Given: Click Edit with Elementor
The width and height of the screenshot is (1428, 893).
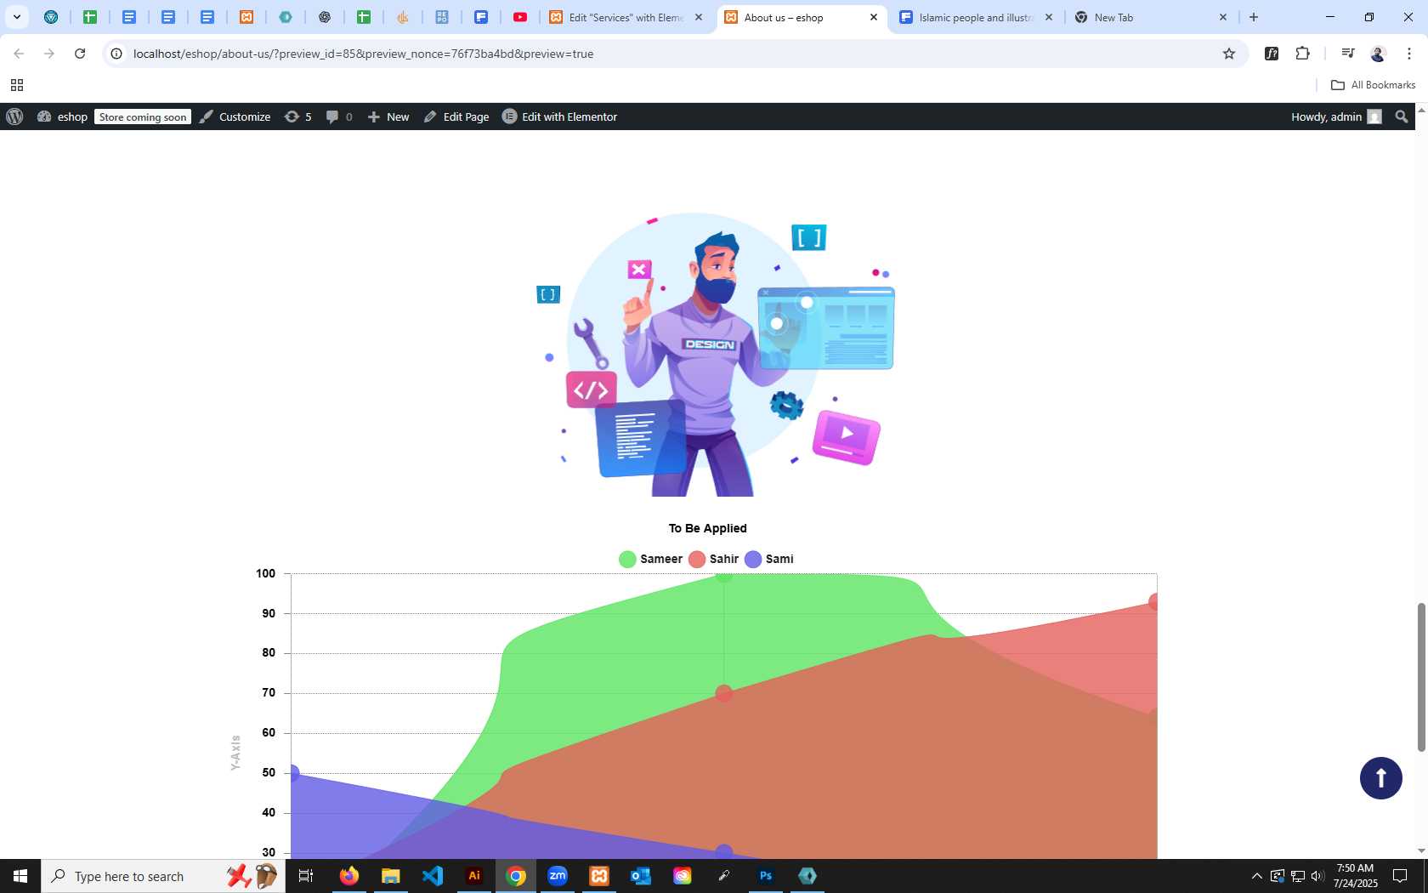Looking at the screenshot, I should (560, 117).
